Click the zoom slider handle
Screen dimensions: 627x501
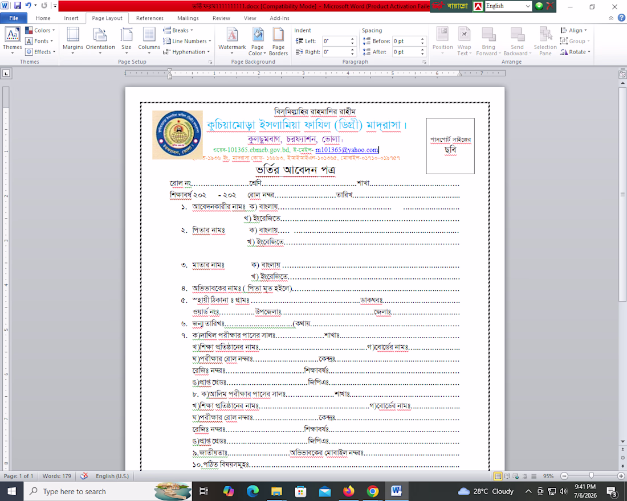point(592,476)
